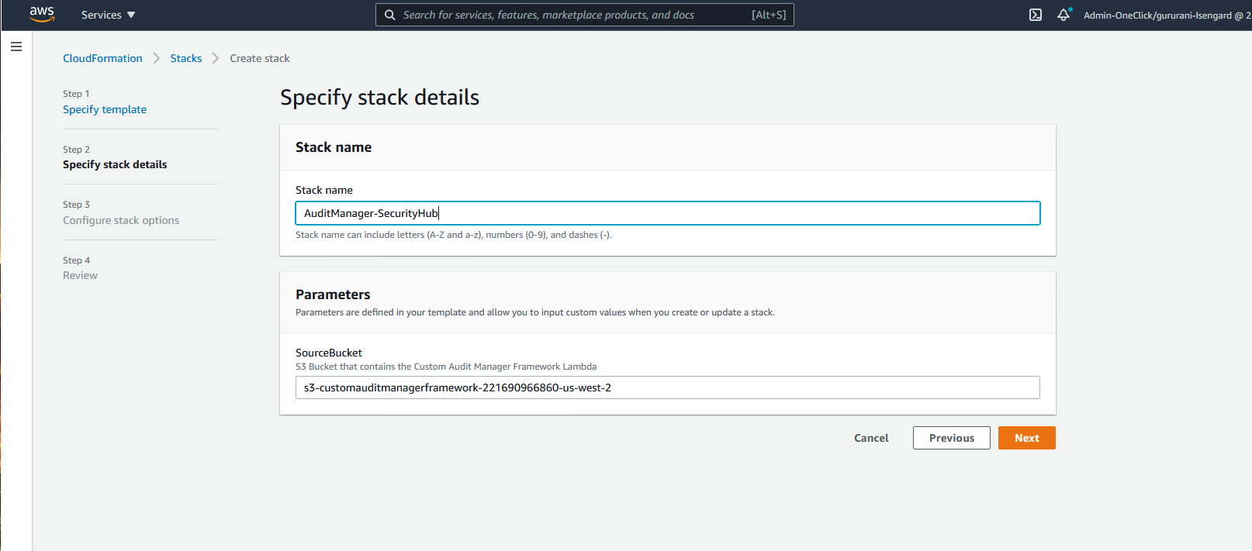Go to Stacks breadcrumb link

coord(186,58)
